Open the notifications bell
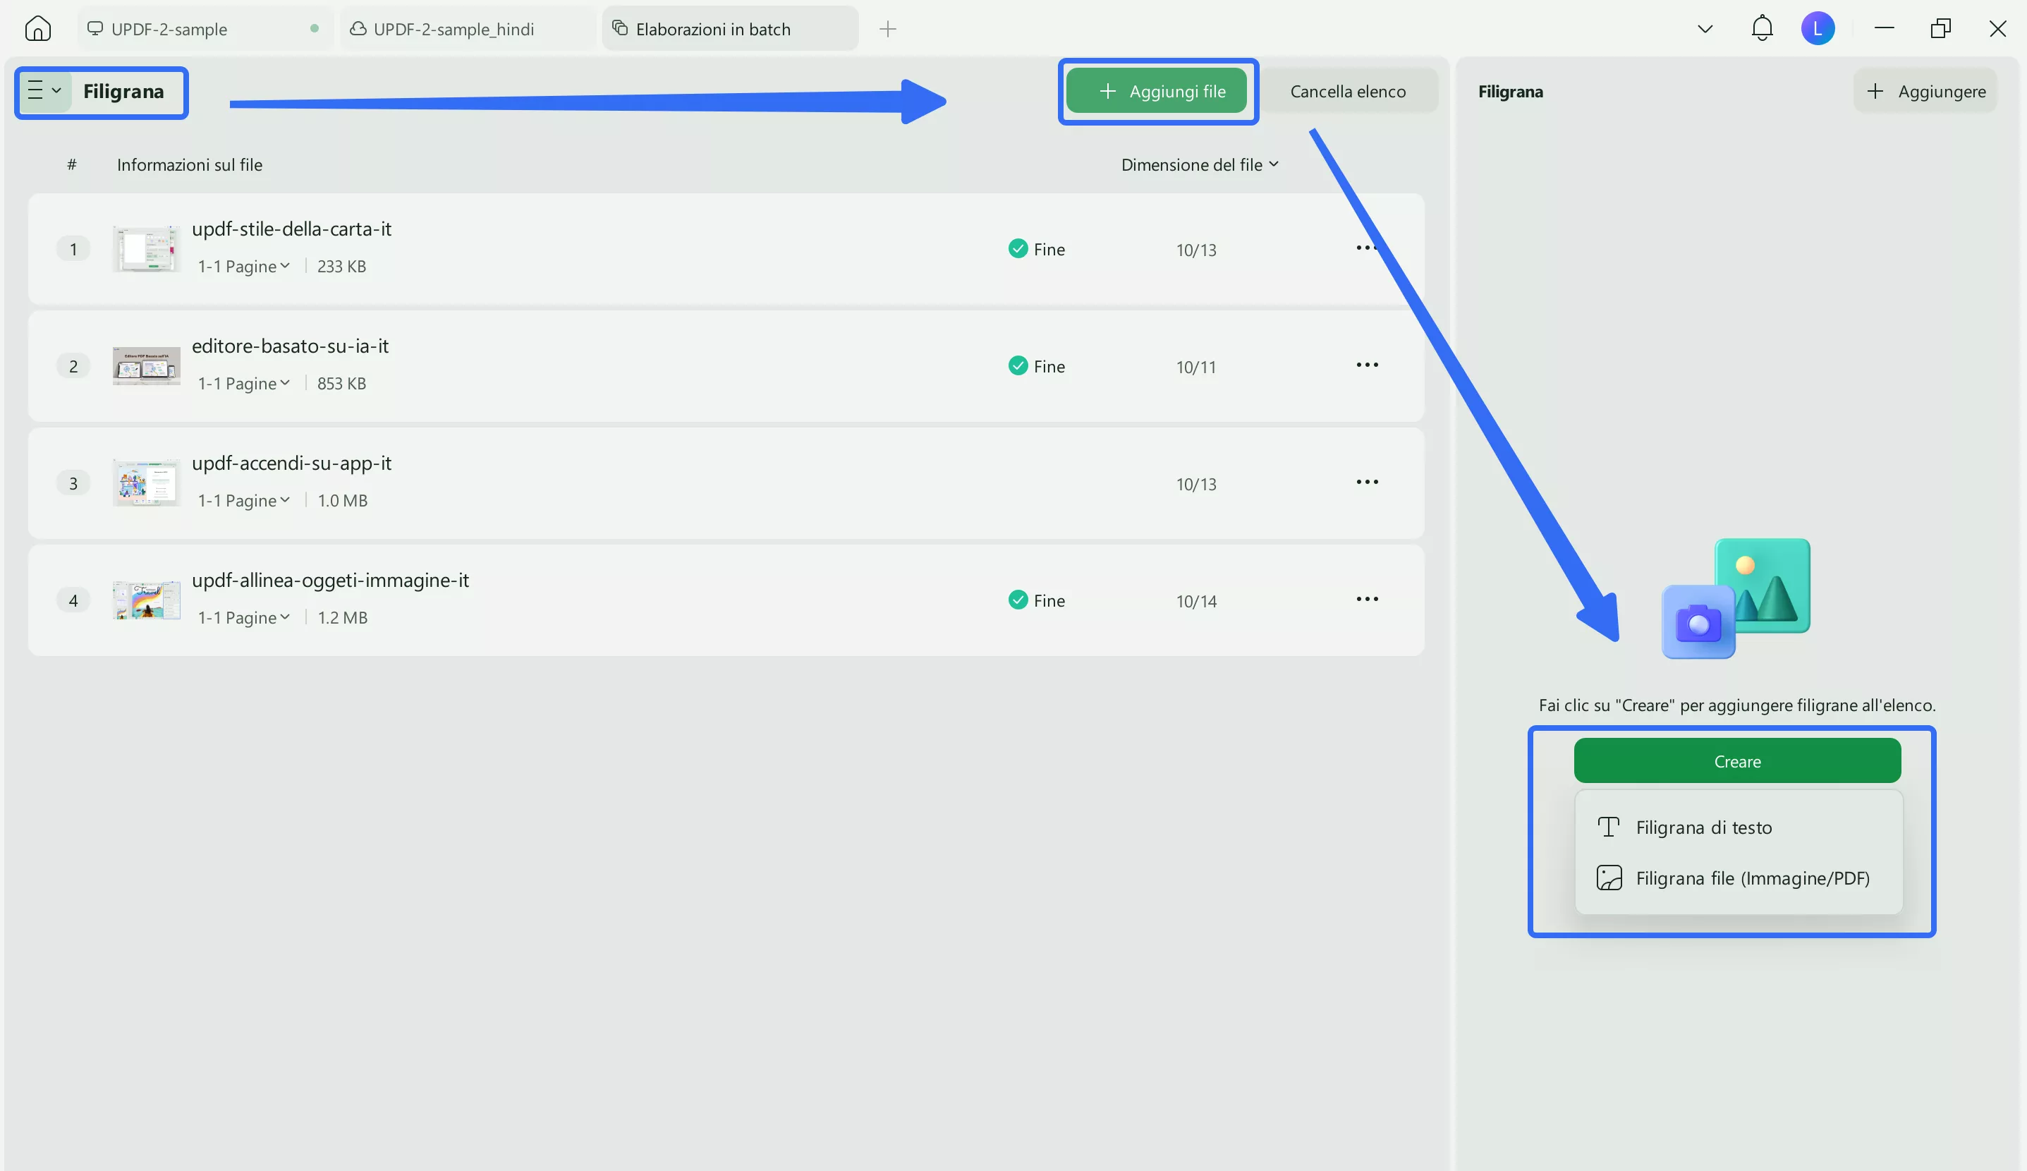The height and width of the screenshot is (1171, 2027). (1762, 28)
